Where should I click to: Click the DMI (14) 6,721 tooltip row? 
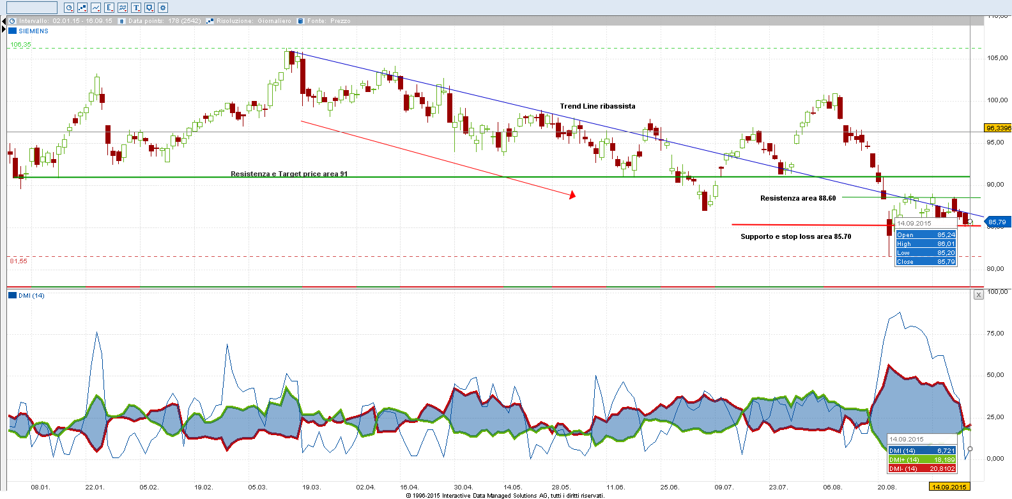[x=922, y=451]
